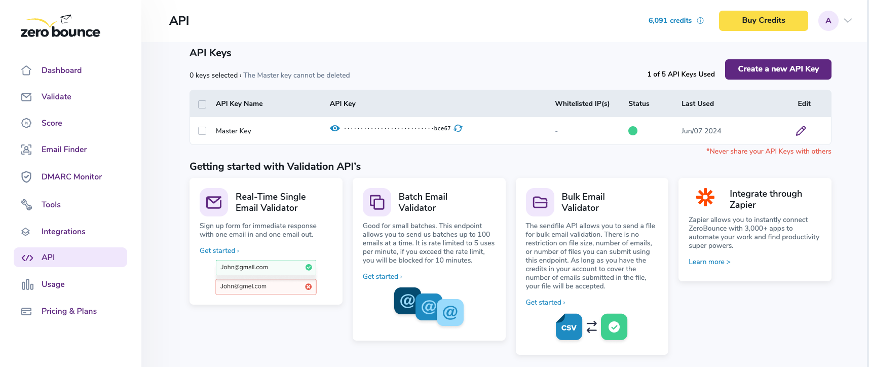This screenshot has height=367, width=869.
Task: Click the credits info icon
Action: pos(700,21)
